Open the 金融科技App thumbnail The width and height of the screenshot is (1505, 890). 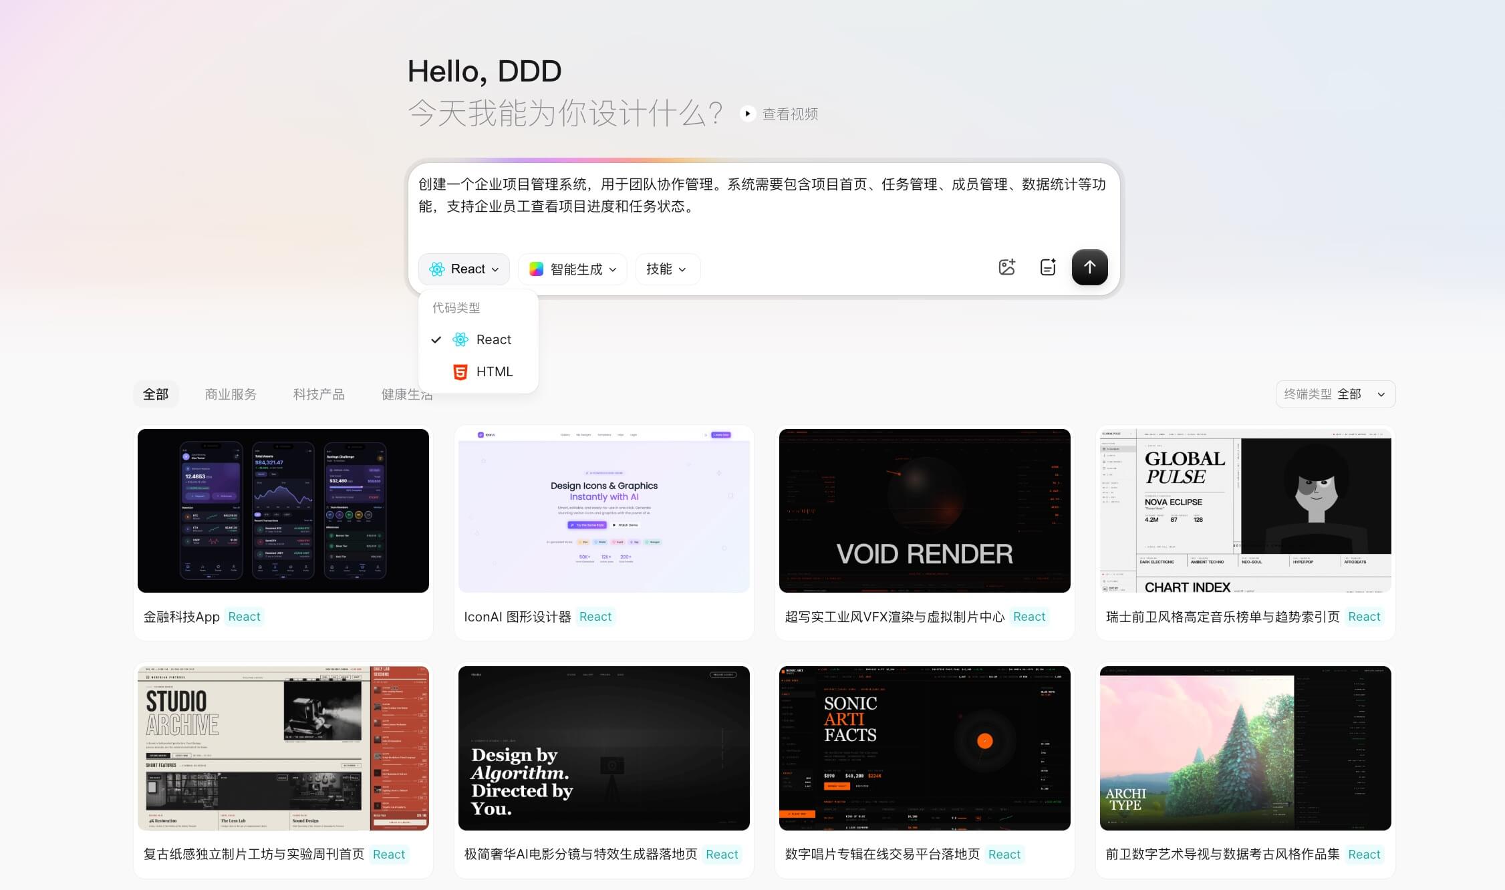(283, 510)
